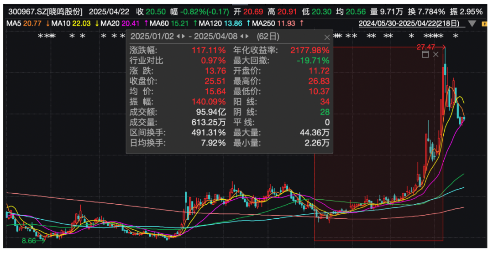Step the start date 2025/01/02 forward
Viewport: 493px width, 253px height.
tap(184, 37)
